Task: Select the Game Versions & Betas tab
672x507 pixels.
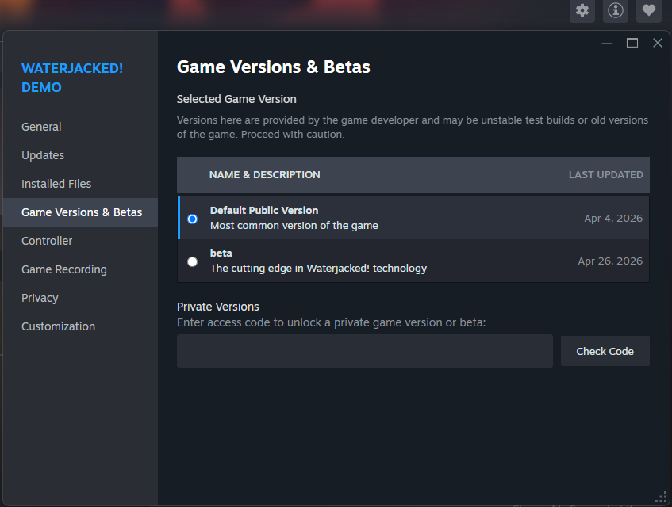Action: [81, 212]
